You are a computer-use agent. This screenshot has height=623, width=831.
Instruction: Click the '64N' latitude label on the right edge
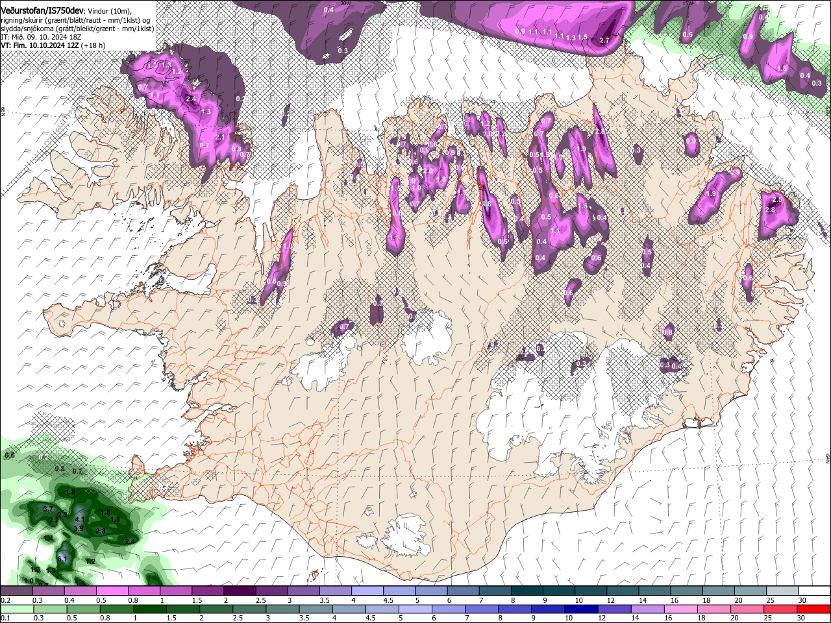click(x=828, y=458)
